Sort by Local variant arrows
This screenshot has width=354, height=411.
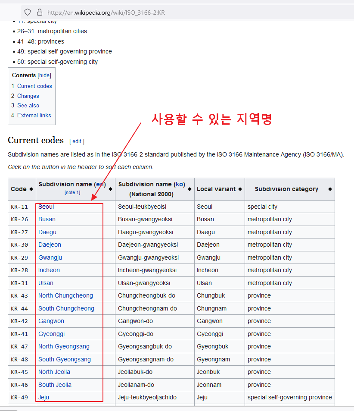pos(240,189)
